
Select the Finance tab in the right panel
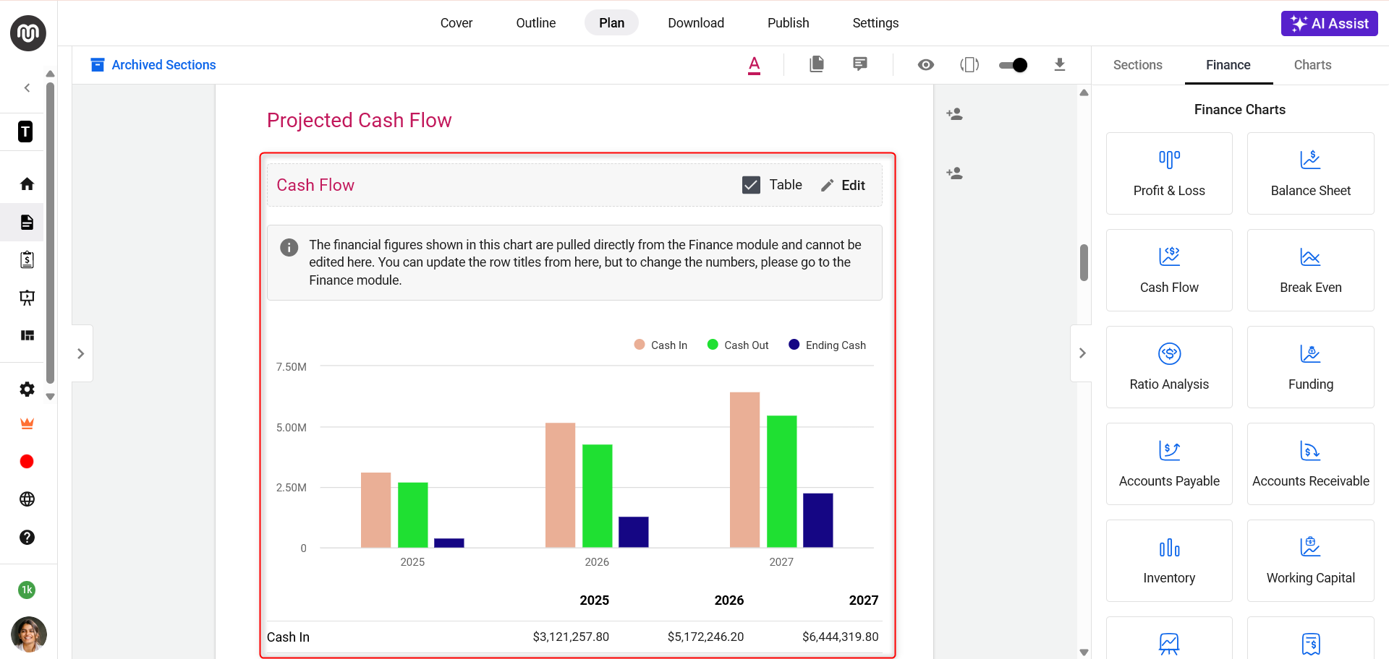click(x=1228, y=65)
